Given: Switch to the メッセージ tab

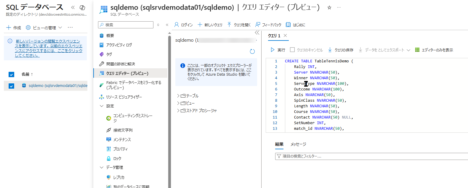Looking at the screenshot, I should point(298,144).
